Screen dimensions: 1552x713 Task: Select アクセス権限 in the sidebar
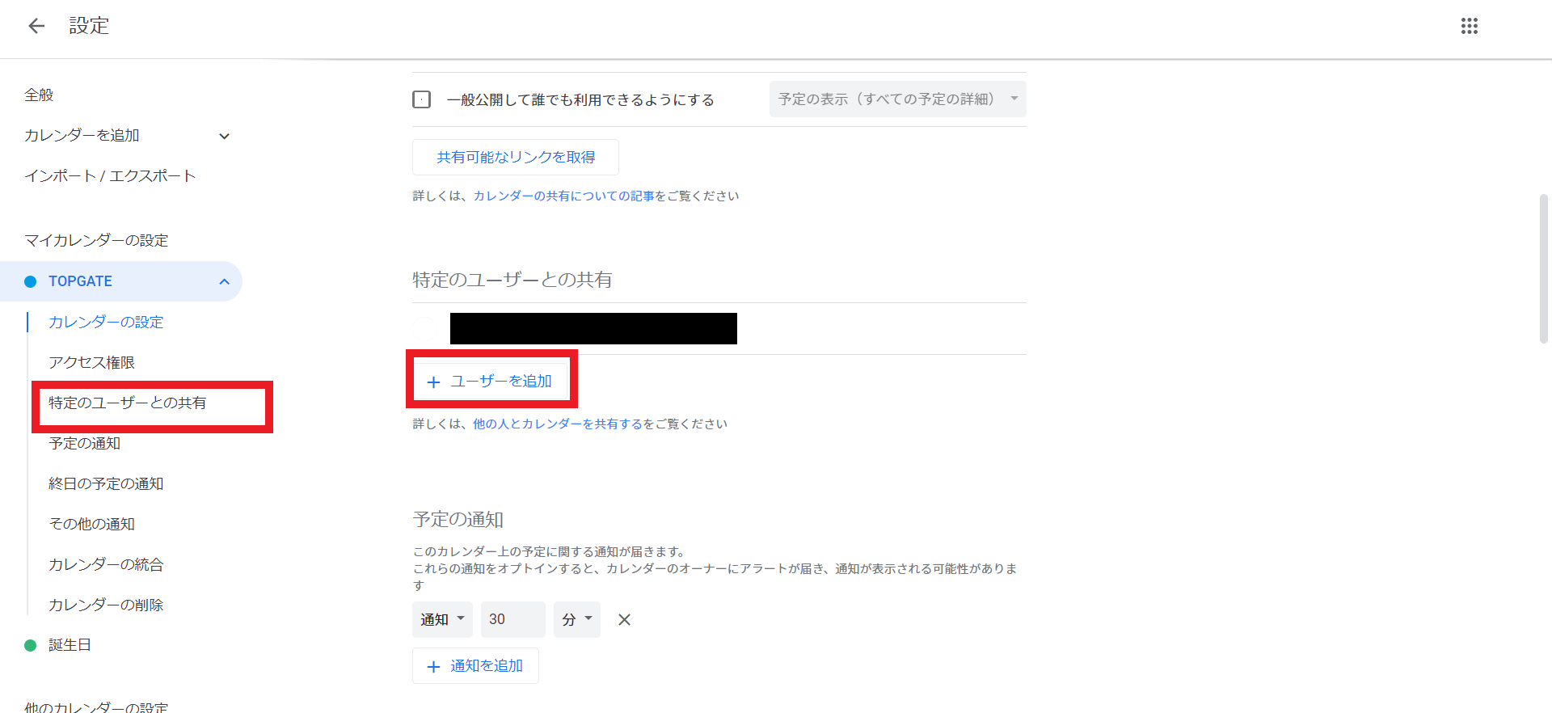91,362
